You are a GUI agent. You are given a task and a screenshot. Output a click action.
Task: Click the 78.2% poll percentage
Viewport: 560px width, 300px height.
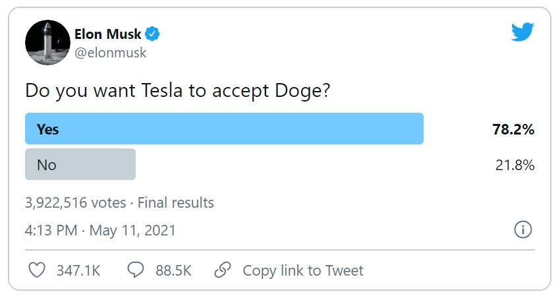[x=513, y=129]
